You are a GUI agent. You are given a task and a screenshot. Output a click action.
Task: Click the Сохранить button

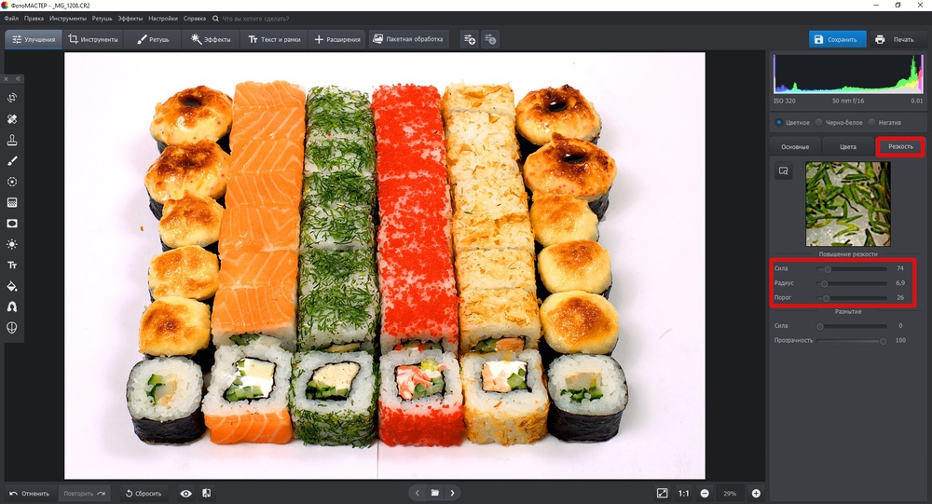(x=837, y=39)
